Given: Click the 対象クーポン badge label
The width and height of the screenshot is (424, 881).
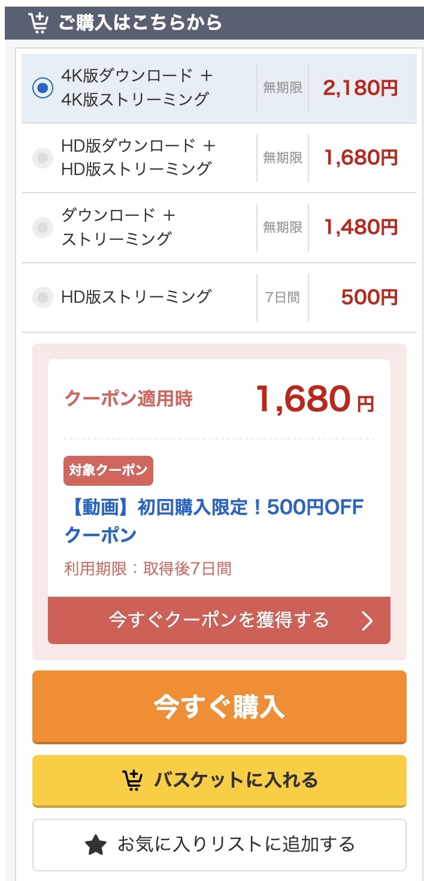Looking at the screenshot, I should click(x=108, y=471).
